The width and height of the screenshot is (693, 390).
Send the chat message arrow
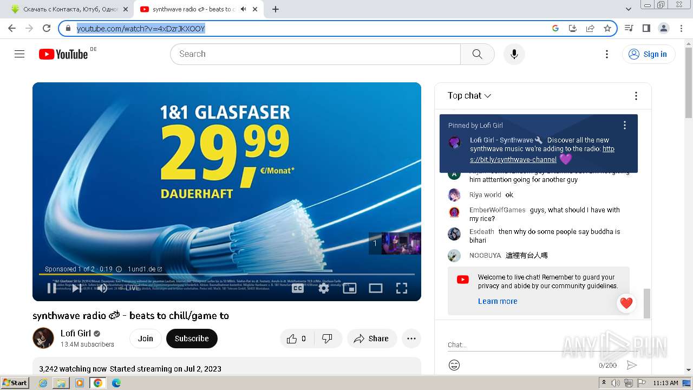click(x=631, y=365)
